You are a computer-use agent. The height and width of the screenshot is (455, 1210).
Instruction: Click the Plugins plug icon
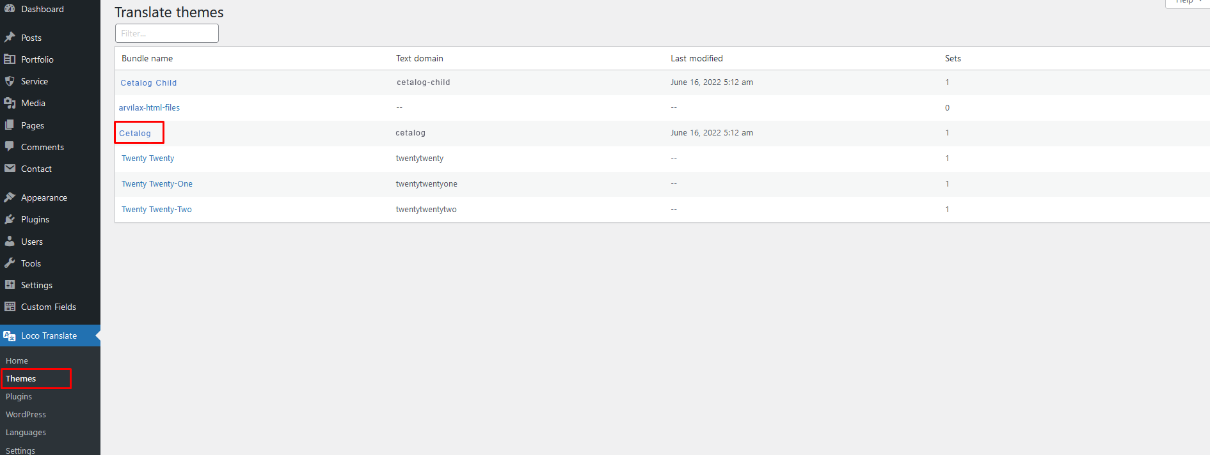click(x=10, y=219)
